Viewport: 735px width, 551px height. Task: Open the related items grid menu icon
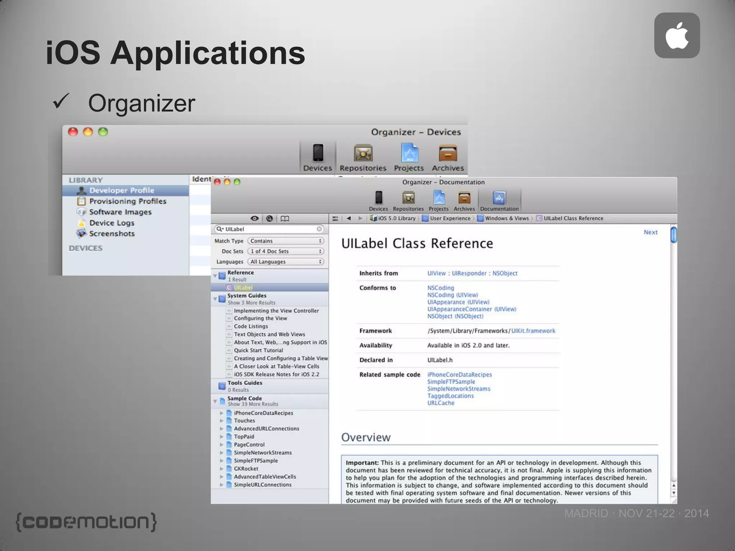coord(335,218)
